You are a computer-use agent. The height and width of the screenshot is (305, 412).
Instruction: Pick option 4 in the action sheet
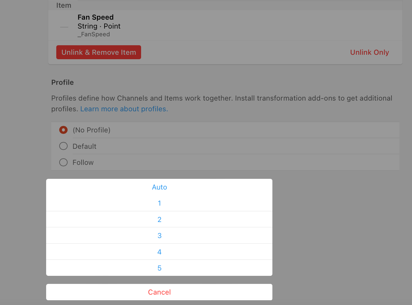pos(159,252)
